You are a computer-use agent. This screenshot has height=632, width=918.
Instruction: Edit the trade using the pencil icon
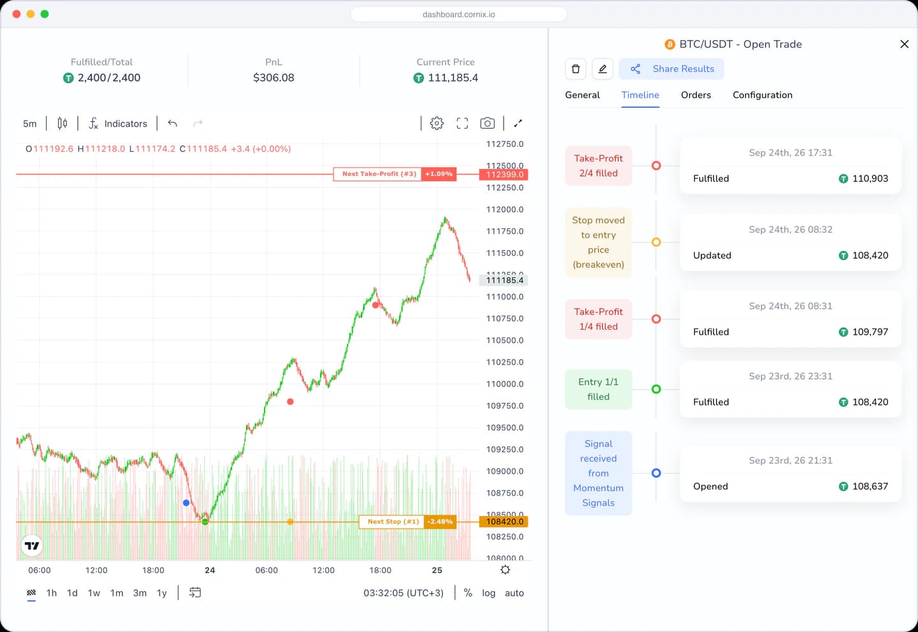click(x=602, y=69)
